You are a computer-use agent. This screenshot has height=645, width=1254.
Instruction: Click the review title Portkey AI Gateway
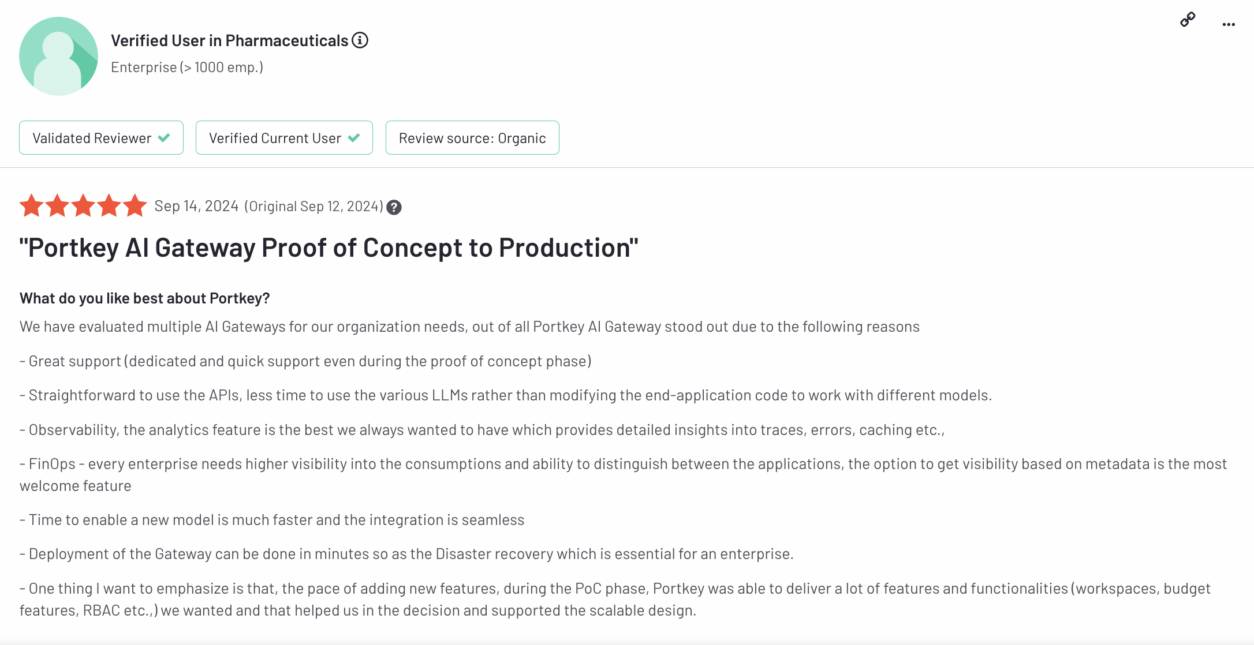[x=329, y=248]
